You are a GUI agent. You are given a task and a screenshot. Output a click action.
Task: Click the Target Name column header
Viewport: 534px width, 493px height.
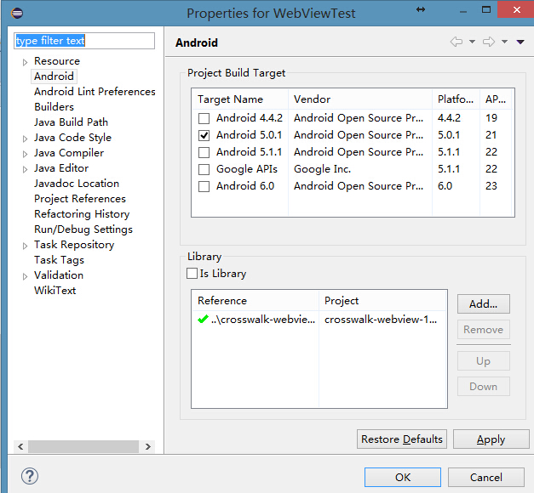click(x=240, y=99)
